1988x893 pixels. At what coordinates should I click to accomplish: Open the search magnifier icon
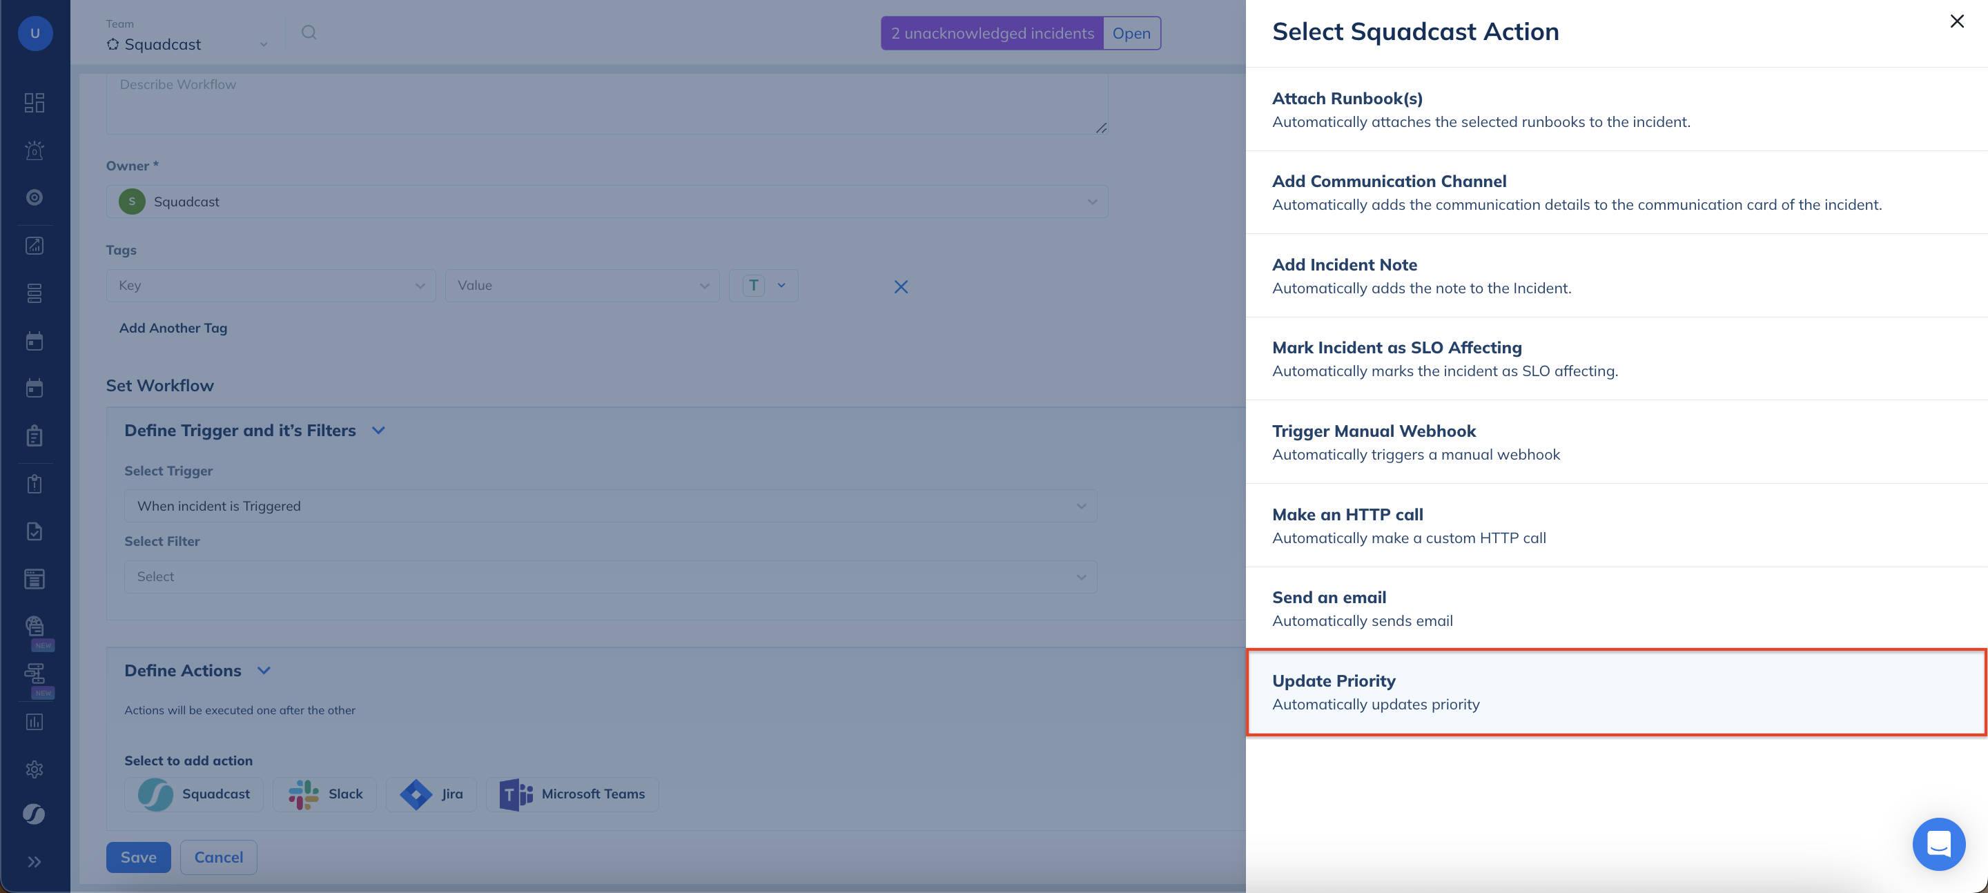pos(309,32)
